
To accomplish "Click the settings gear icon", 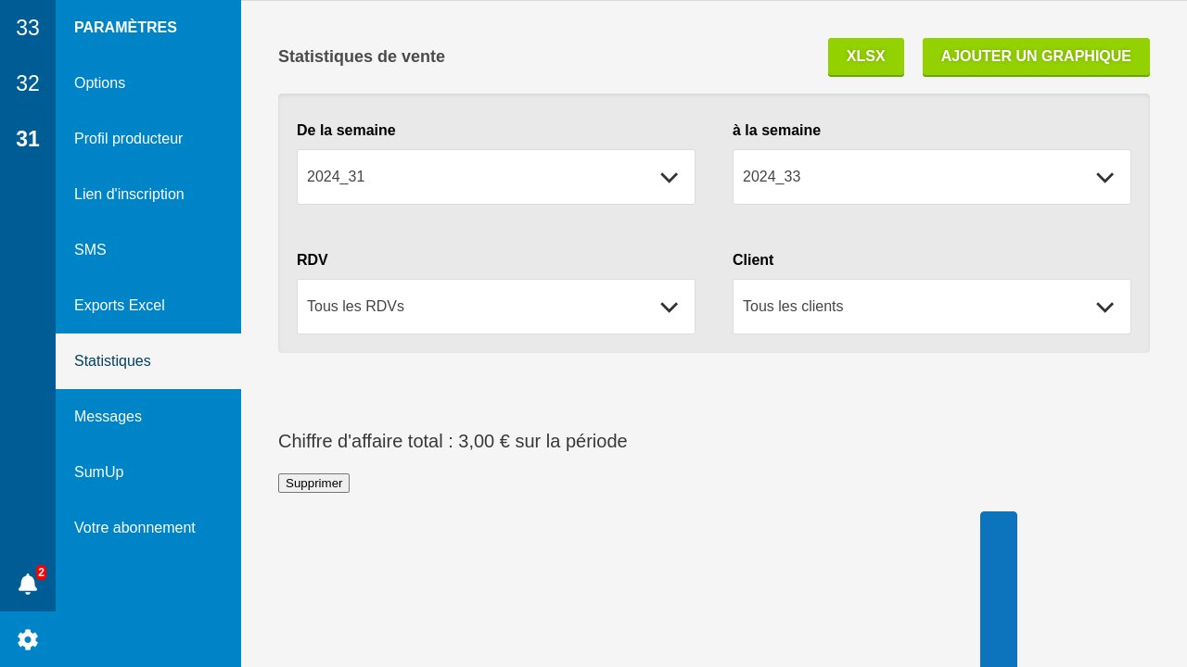I will point(28,639).
